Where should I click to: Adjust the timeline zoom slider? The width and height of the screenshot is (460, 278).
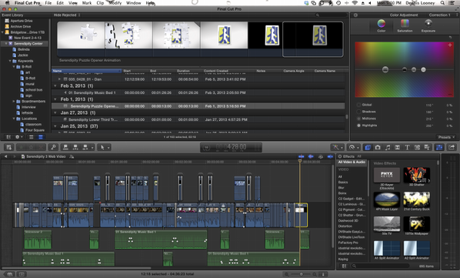[301, 274]
